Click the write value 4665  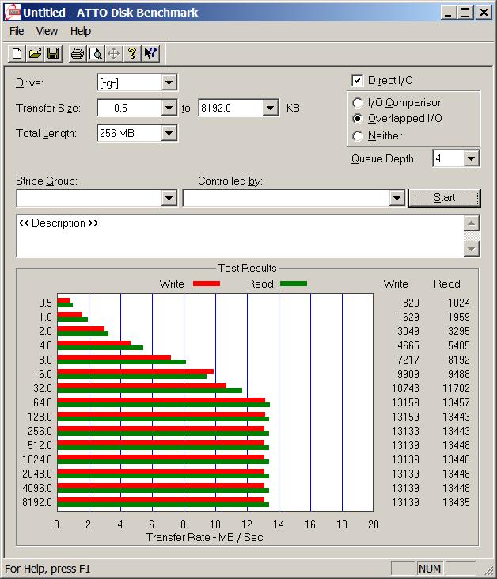click(408, 345)
